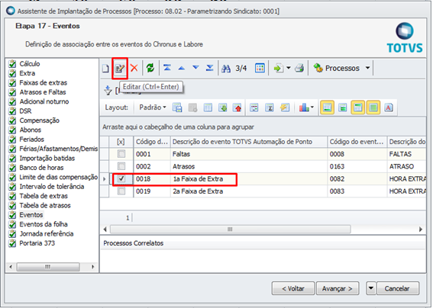Open the Atrasos e Faltas step

click(x=43, y=92)
